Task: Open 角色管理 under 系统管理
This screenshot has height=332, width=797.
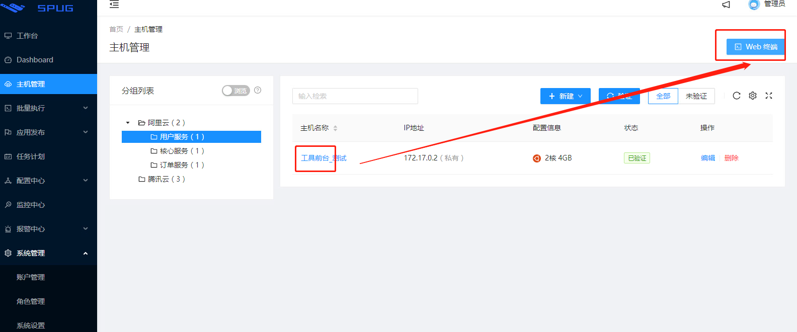Action: (x=48, y=301)
